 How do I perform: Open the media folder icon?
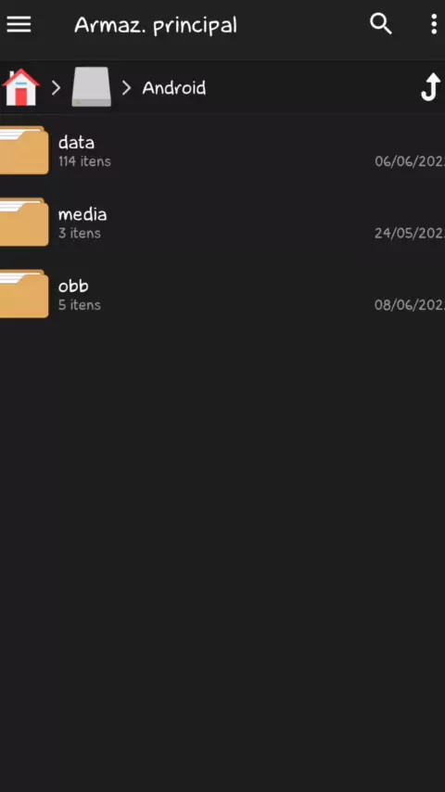tap(24, 223)
